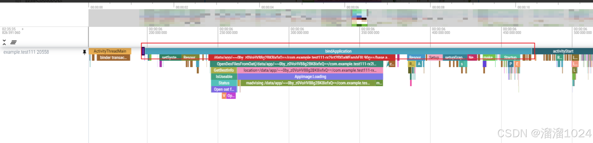Click the 02:35:35 826 591 060 timestamp
The width and height of the screenshot is (593, 143).
pos(11,31)
